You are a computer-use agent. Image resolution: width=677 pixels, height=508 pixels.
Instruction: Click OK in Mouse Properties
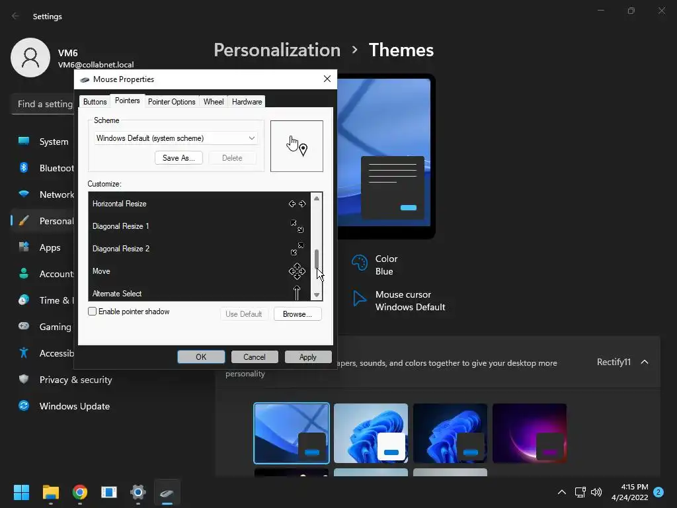201,357
